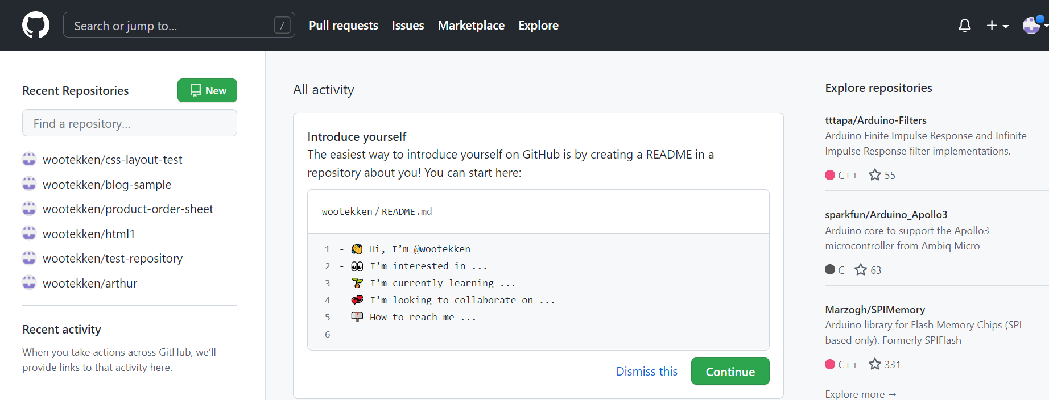Open the plus create-new dropdown

click(997, 26)
